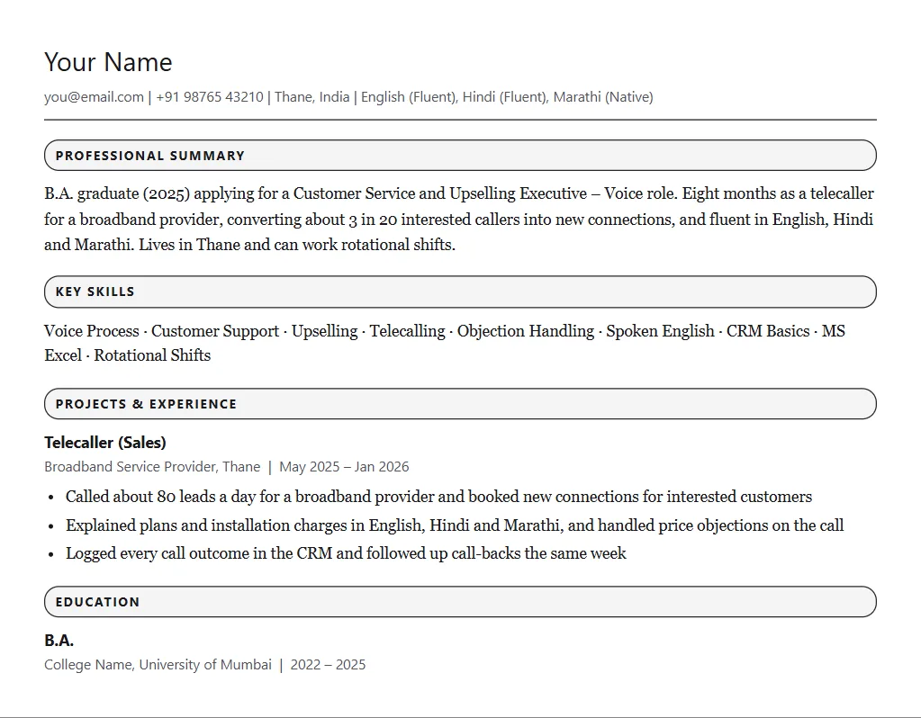Click the PROFESSIONAL SUMMARY section header
The image size is (921, 718).
(461, 156)
